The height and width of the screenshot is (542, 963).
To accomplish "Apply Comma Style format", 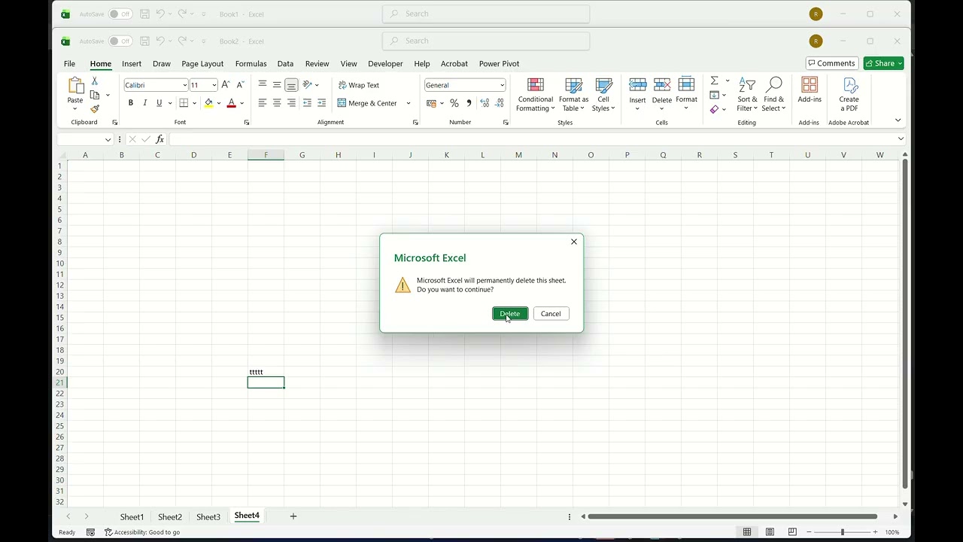I will [x=469, y=103].
